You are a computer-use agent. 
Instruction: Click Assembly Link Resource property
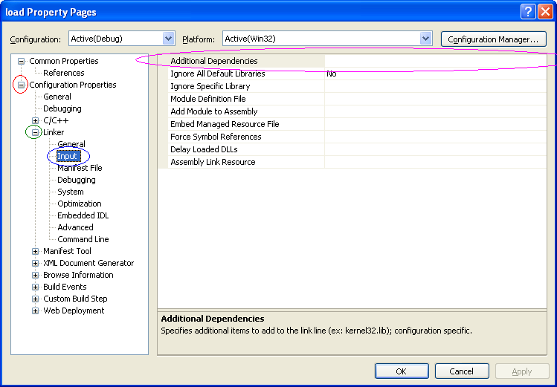click(x=213, y=162)
